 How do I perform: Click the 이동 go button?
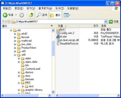point(114,22)
